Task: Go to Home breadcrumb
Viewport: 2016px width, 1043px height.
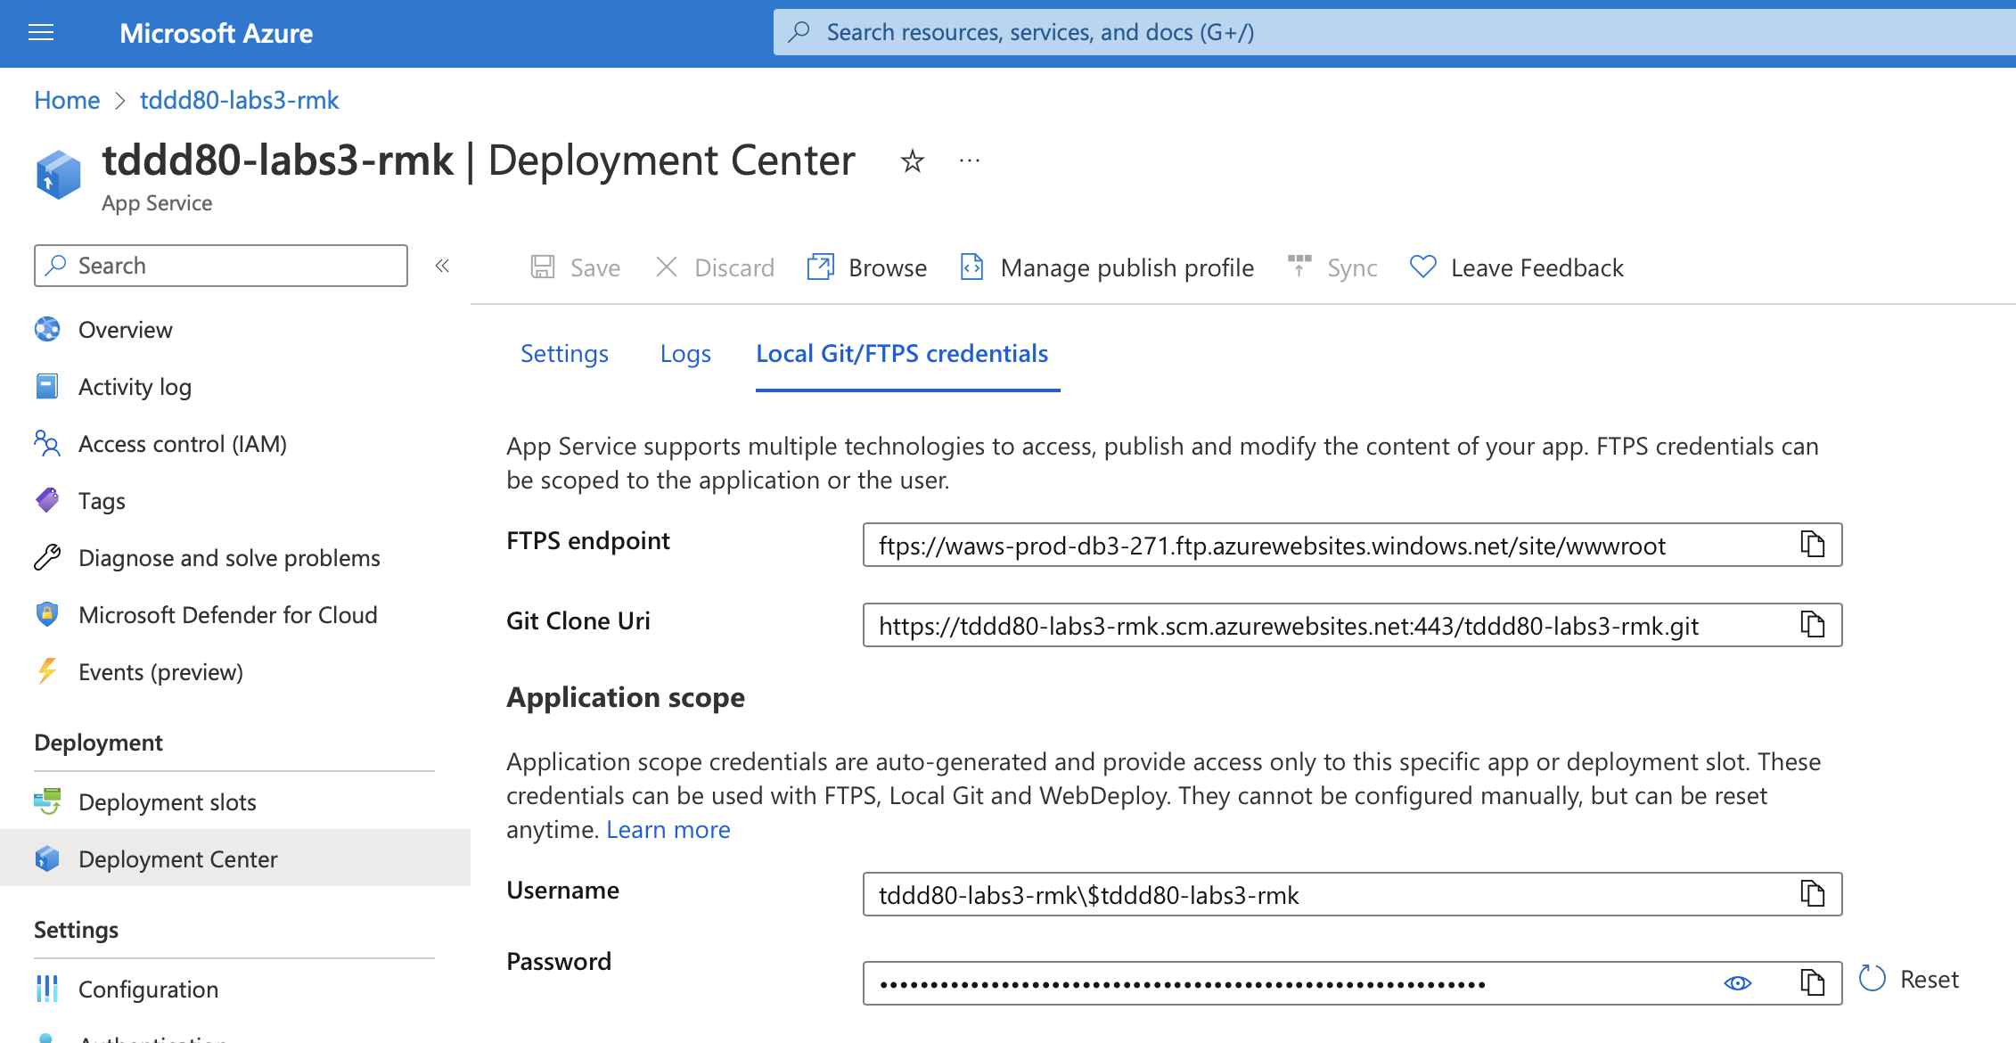Action: coord(67,100)
